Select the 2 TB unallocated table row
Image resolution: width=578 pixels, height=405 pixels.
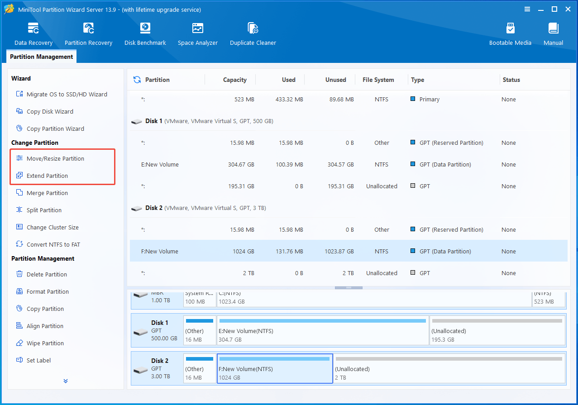pos(349,273)
